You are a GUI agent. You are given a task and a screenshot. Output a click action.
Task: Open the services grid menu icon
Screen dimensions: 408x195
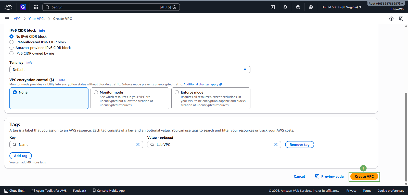pyautogui.click(x=36, y=7)
